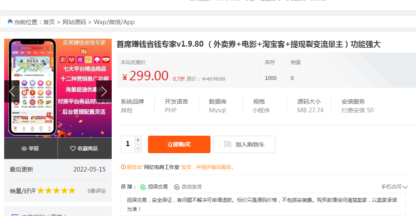
Task: Open 首页 in the breadcrumb
Action: pos(49,22)
